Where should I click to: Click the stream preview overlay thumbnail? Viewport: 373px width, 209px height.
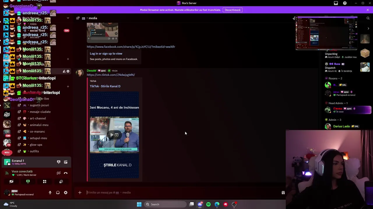[326, 33]
